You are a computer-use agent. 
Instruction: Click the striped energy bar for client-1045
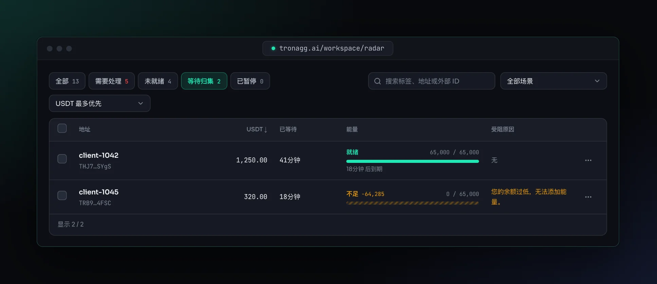(413, 203)
